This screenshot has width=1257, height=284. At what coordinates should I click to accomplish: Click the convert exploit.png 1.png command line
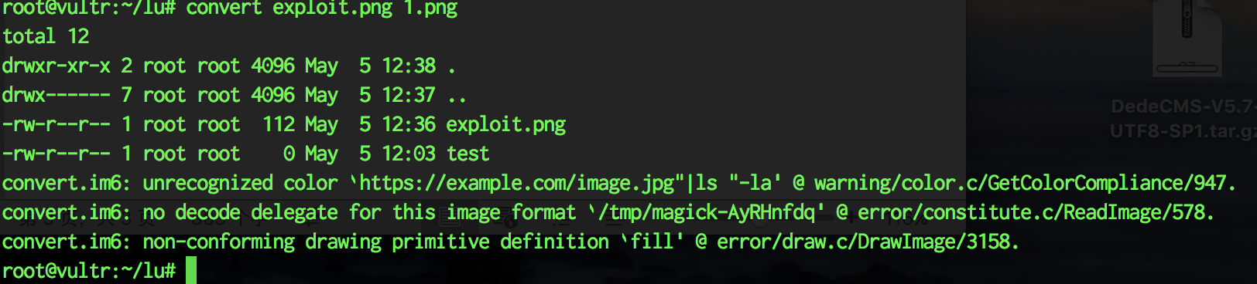point(322,8)
